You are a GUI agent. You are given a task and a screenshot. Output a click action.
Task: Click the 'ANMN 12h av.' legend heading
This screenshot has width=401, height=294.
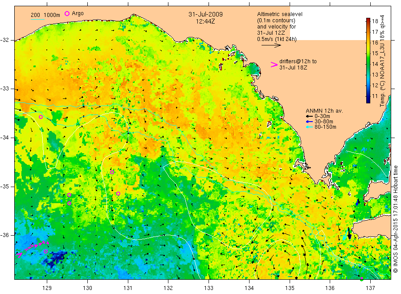(324, 111)
